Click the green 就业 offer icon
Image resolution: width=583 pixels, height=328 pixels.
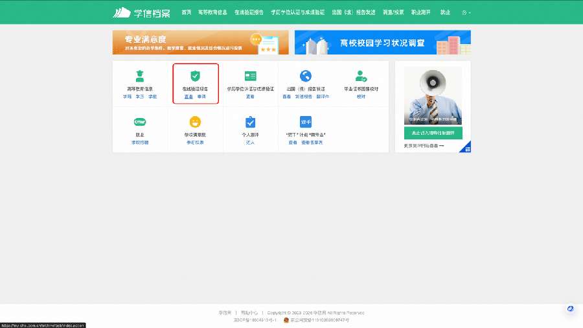point(140,122)
